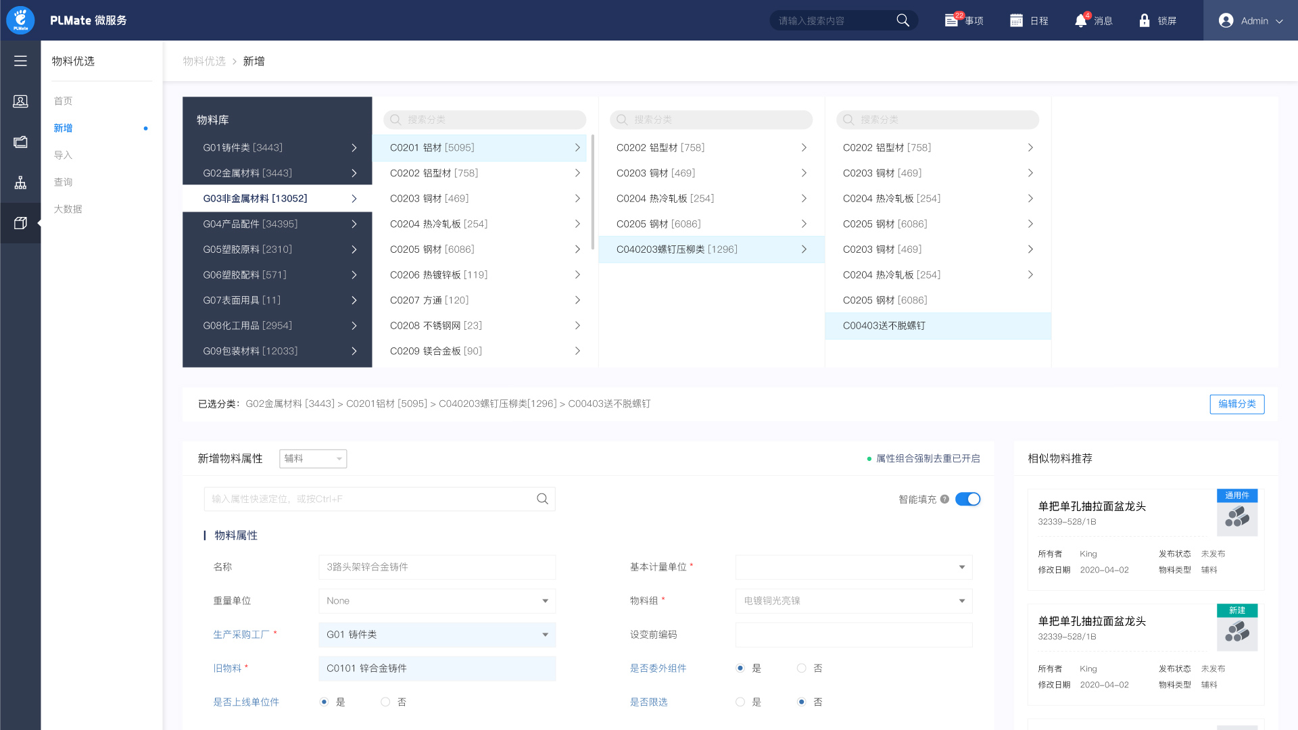Click the 锁屏 lock icon
1298x730 pixels.
pos(1144,21)
